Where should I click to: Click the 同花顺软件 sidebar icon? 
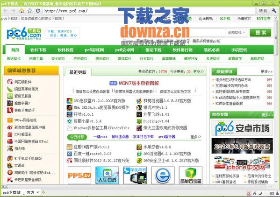coord(10,82)
